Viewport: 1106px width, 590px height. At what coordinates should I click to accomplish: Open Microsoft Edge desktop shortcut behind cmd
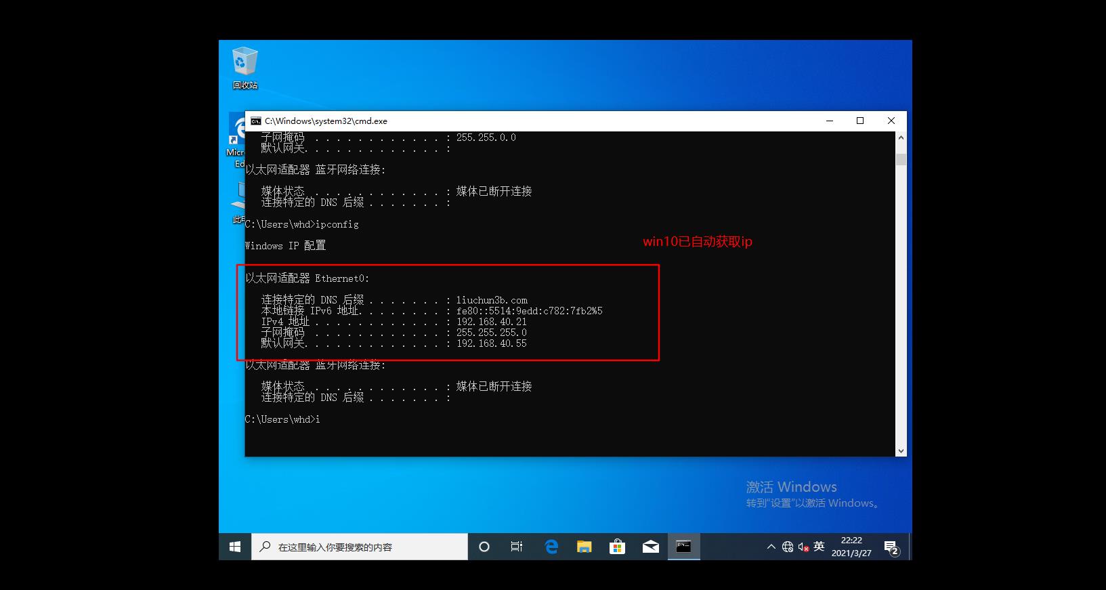[237, 141]
